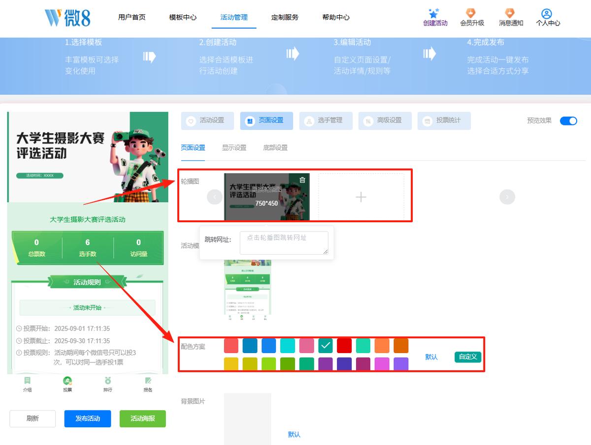Click the 发布活动 button
The height and width of the screenshot is (445, 591).
pos(88,418)
